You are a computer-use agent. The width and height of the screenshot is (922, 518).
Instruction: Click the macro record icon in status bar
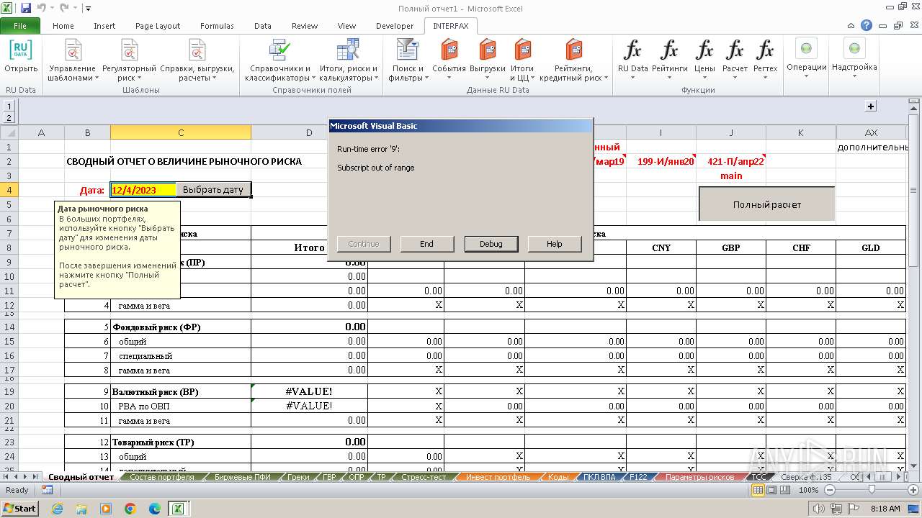pyautogui.click(x=47, y=490)
